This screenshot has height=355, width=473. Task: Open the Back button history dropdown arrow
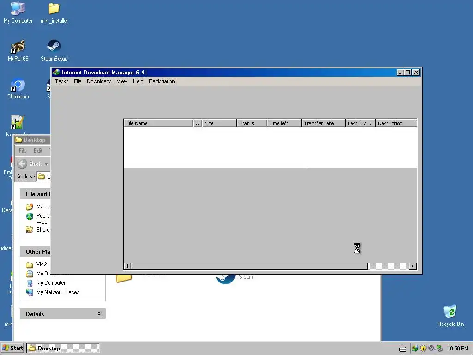(47, 164)
